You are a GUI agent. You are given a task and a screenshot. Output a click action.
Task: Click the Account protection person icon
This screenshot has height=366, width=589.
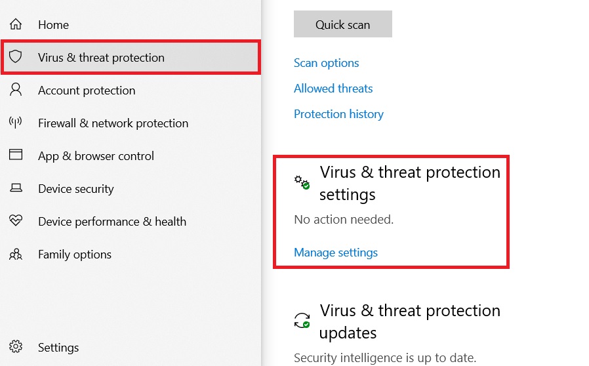coord(16,91)
